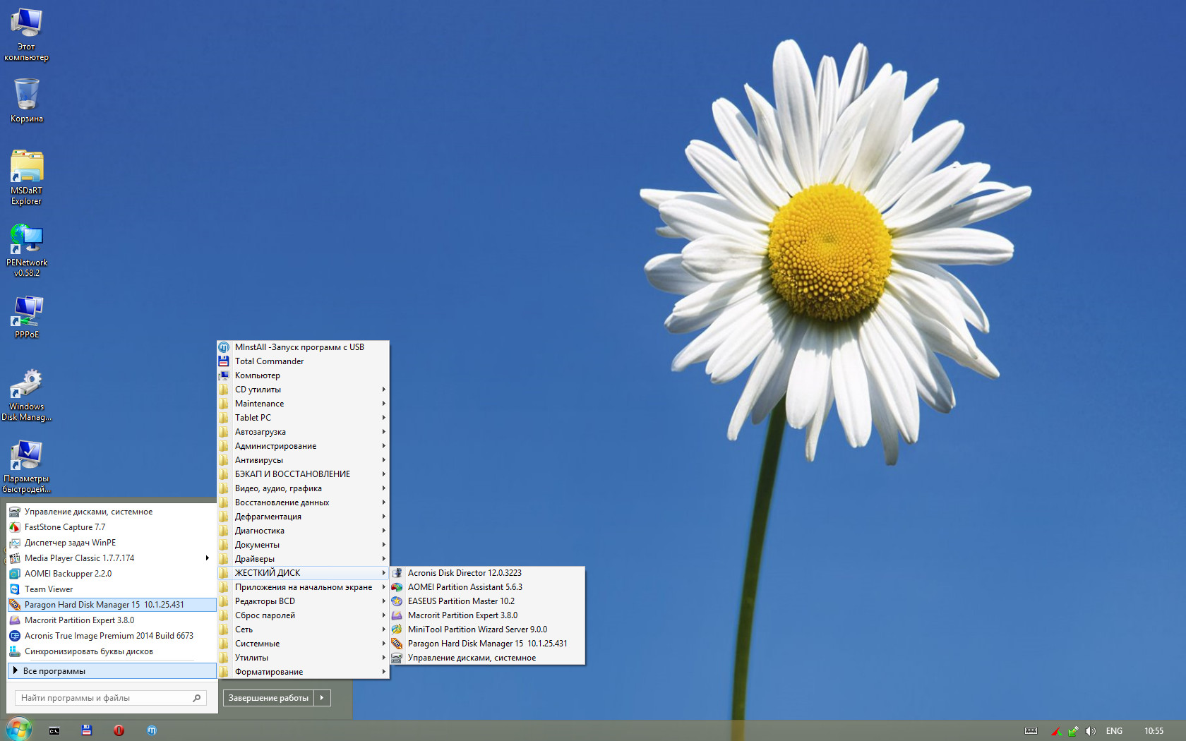Click the Завершение работы button
1186x741 pixels.
268,698
